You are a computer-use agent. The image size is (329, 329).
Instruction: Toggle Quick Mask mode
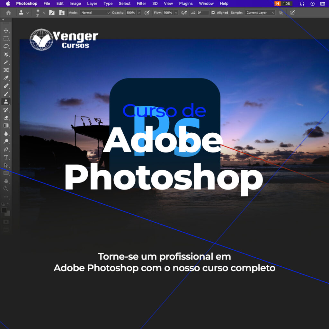6,222
